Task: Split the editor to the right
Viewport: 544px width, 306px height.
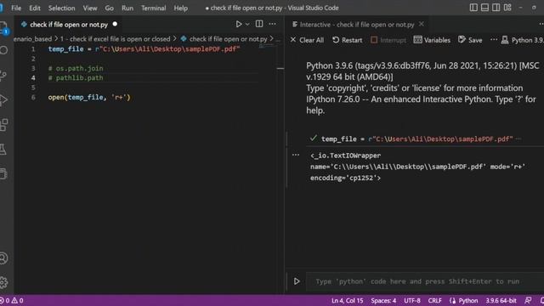Action: click(259, 24)
